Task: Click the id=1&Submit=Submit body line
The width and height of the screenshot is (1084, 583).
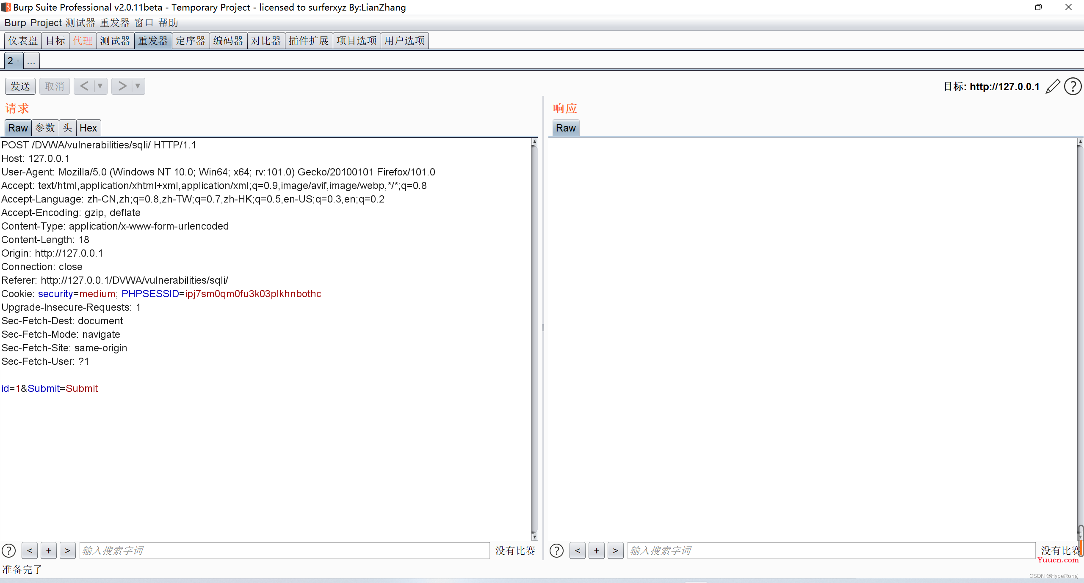Action: click(50, 389)
